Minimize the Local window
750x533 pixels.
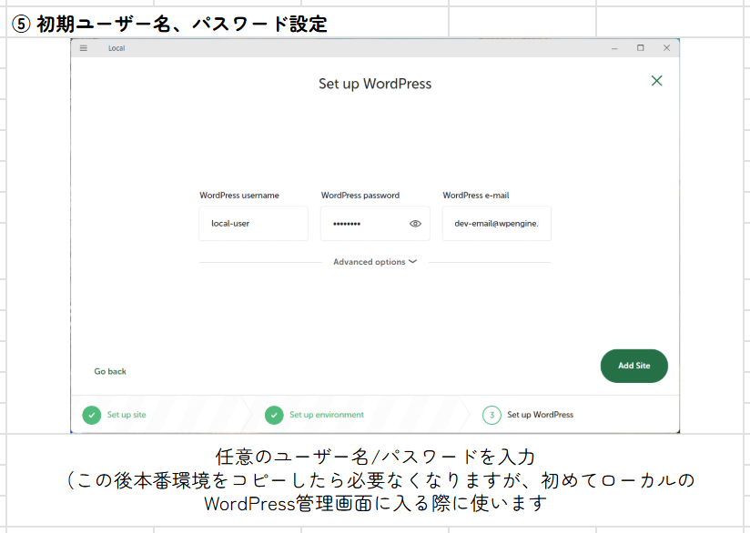click(x=615, y=48)
